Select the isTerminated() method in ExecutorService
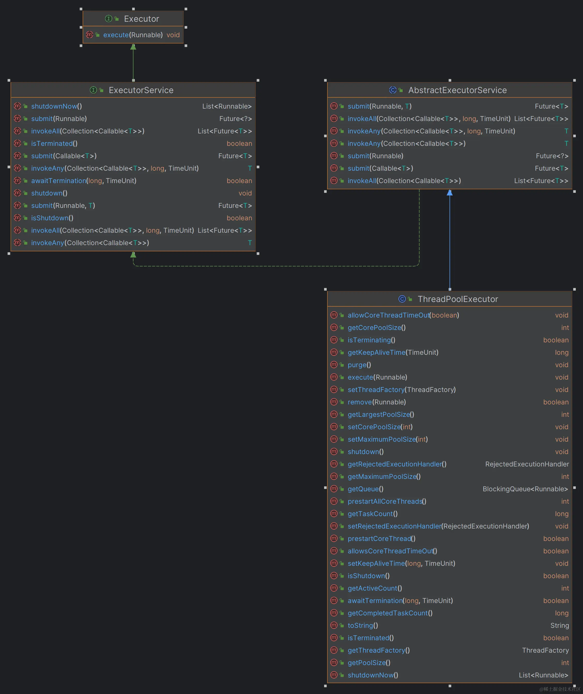The height and width of the screenshot is (694, 583). point(54,144)
